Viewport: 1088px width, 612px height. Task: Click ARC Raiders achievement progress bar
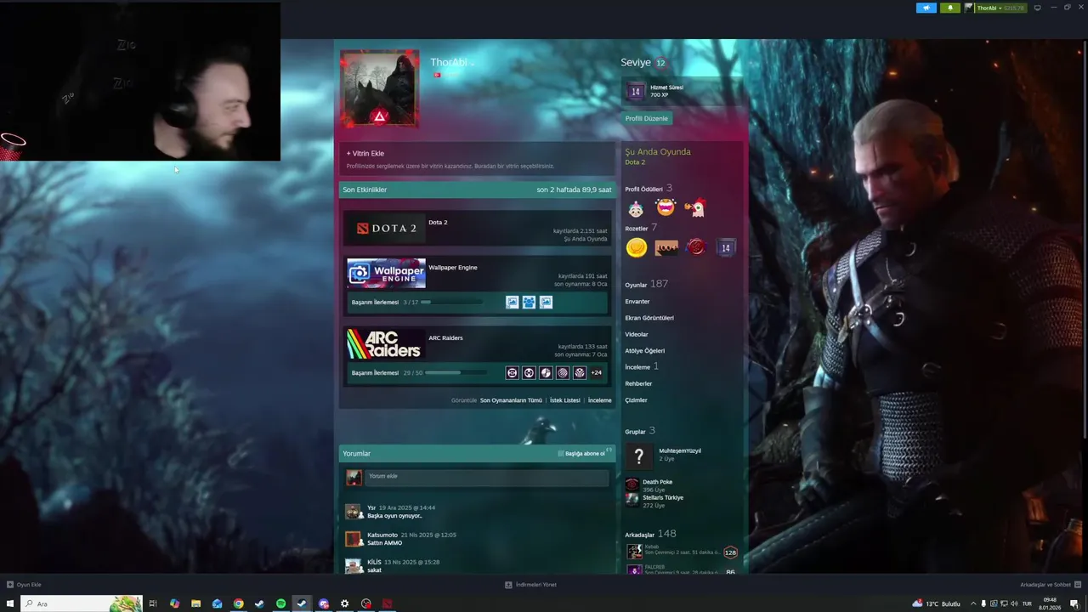456,372
